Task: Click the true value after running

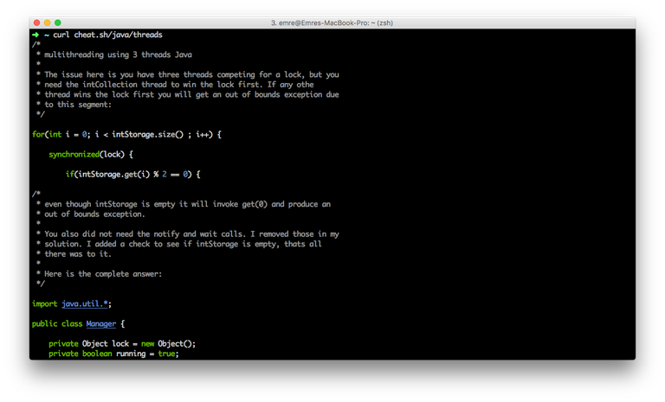Action: click(166, 354)
